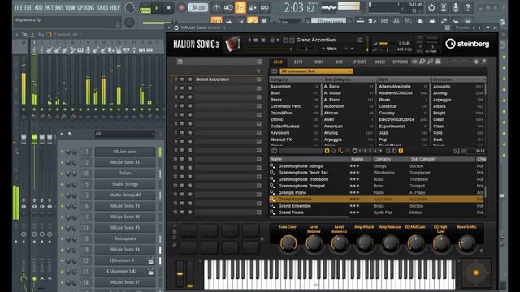Click load-program icon at right of Grand Accordion slot
Image resolution: width=520 pixels, height=292 pixels.
tap(258, 79)
